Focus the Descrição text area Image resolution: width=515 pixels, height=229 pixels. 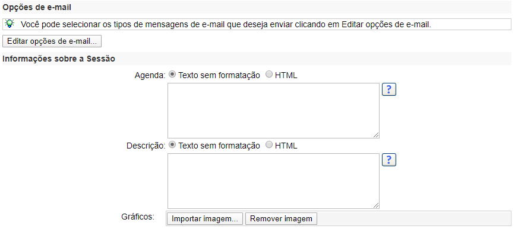pyautogui.click(x=273, y=181)
